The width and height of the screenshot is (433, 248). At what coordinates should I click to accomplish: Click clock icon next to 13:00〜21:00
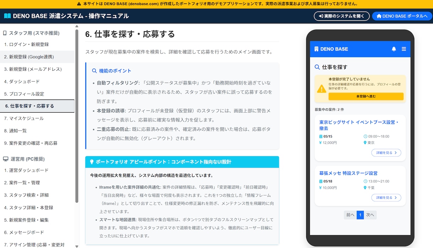coord(366,181)
